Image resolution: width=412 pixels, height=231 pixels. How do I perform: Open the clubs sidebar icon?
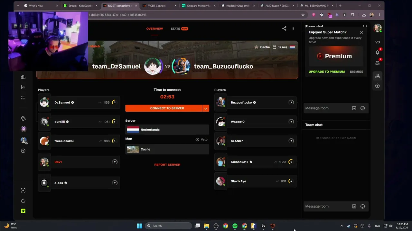[x=23, y=118]
